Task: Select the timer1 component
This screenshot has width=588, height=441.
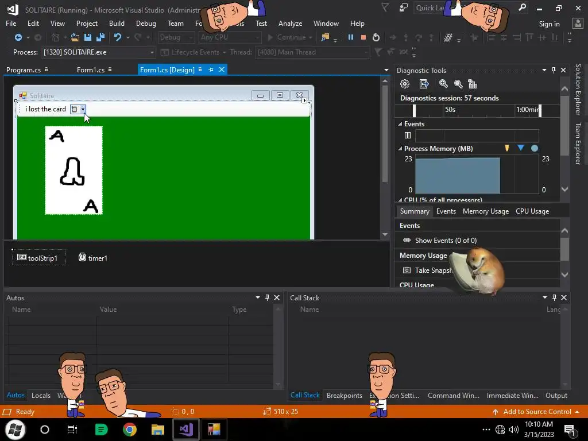Action: pos(92,258)
